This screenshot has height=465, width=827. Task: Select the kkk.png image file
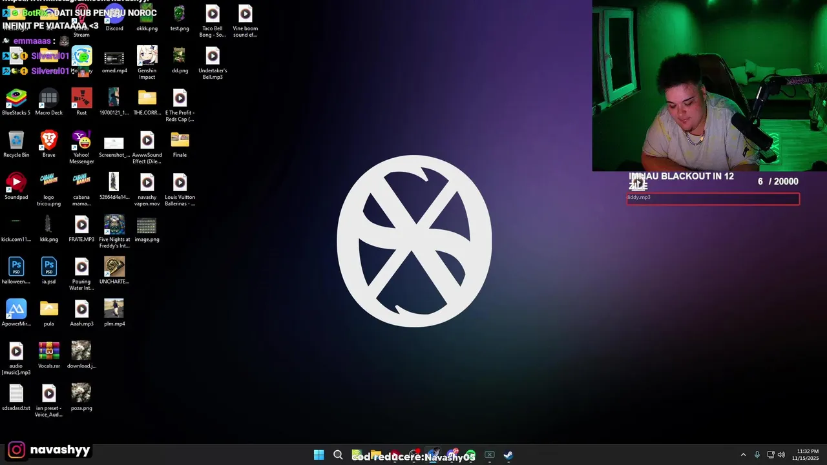tap(48, 229)
